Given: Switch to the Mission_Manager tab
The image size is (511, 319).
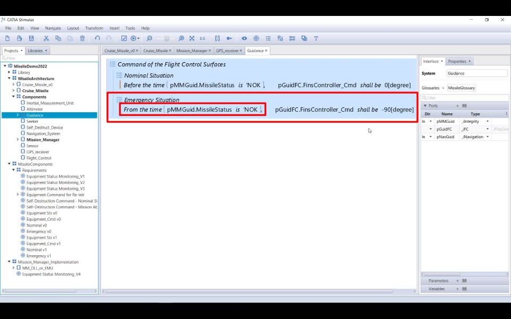Looking at the screenshot, I should (192, 51).
